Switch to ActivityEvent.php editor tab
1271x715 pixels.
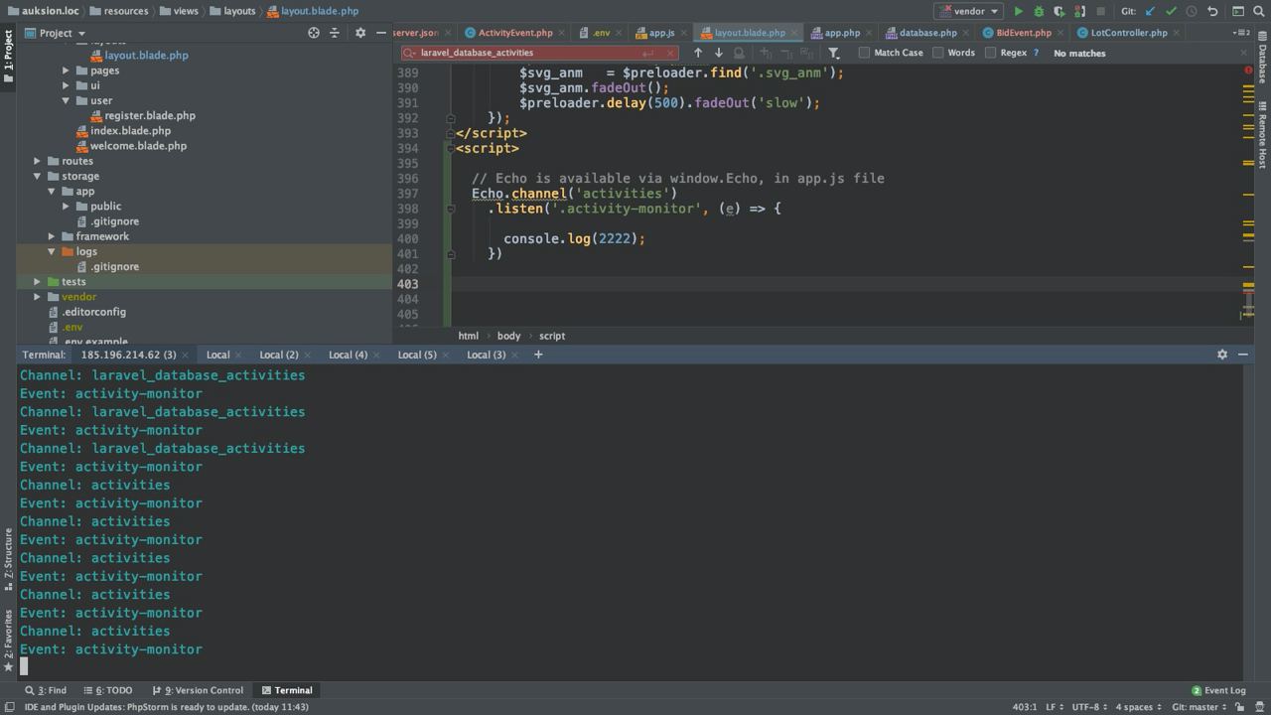(x=514, y=33)
